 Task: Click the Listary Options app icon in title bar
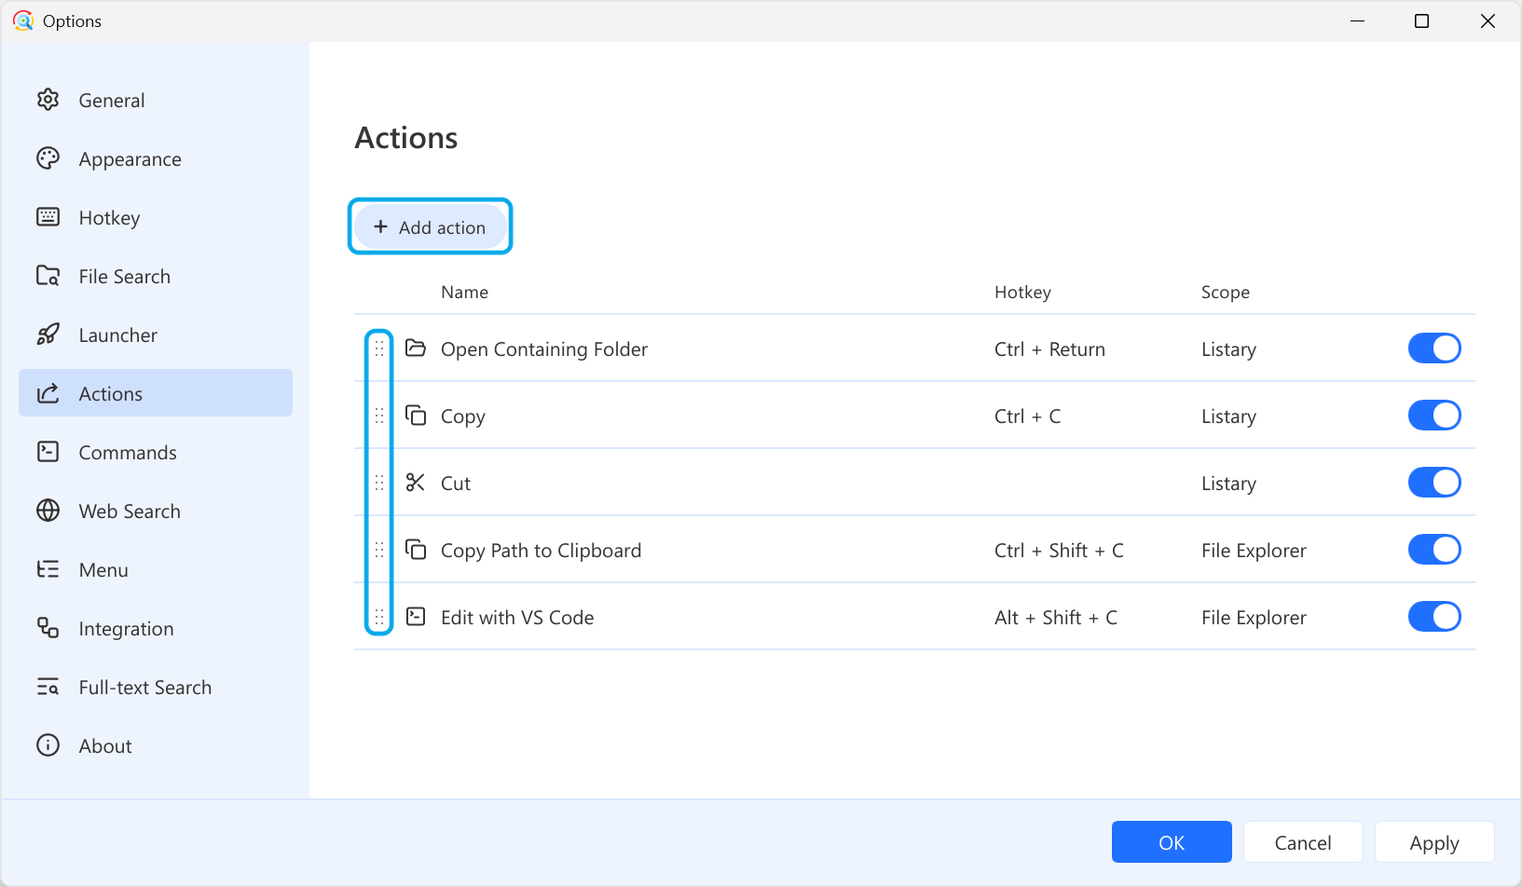pyautogui.click(x=23, y=20)
